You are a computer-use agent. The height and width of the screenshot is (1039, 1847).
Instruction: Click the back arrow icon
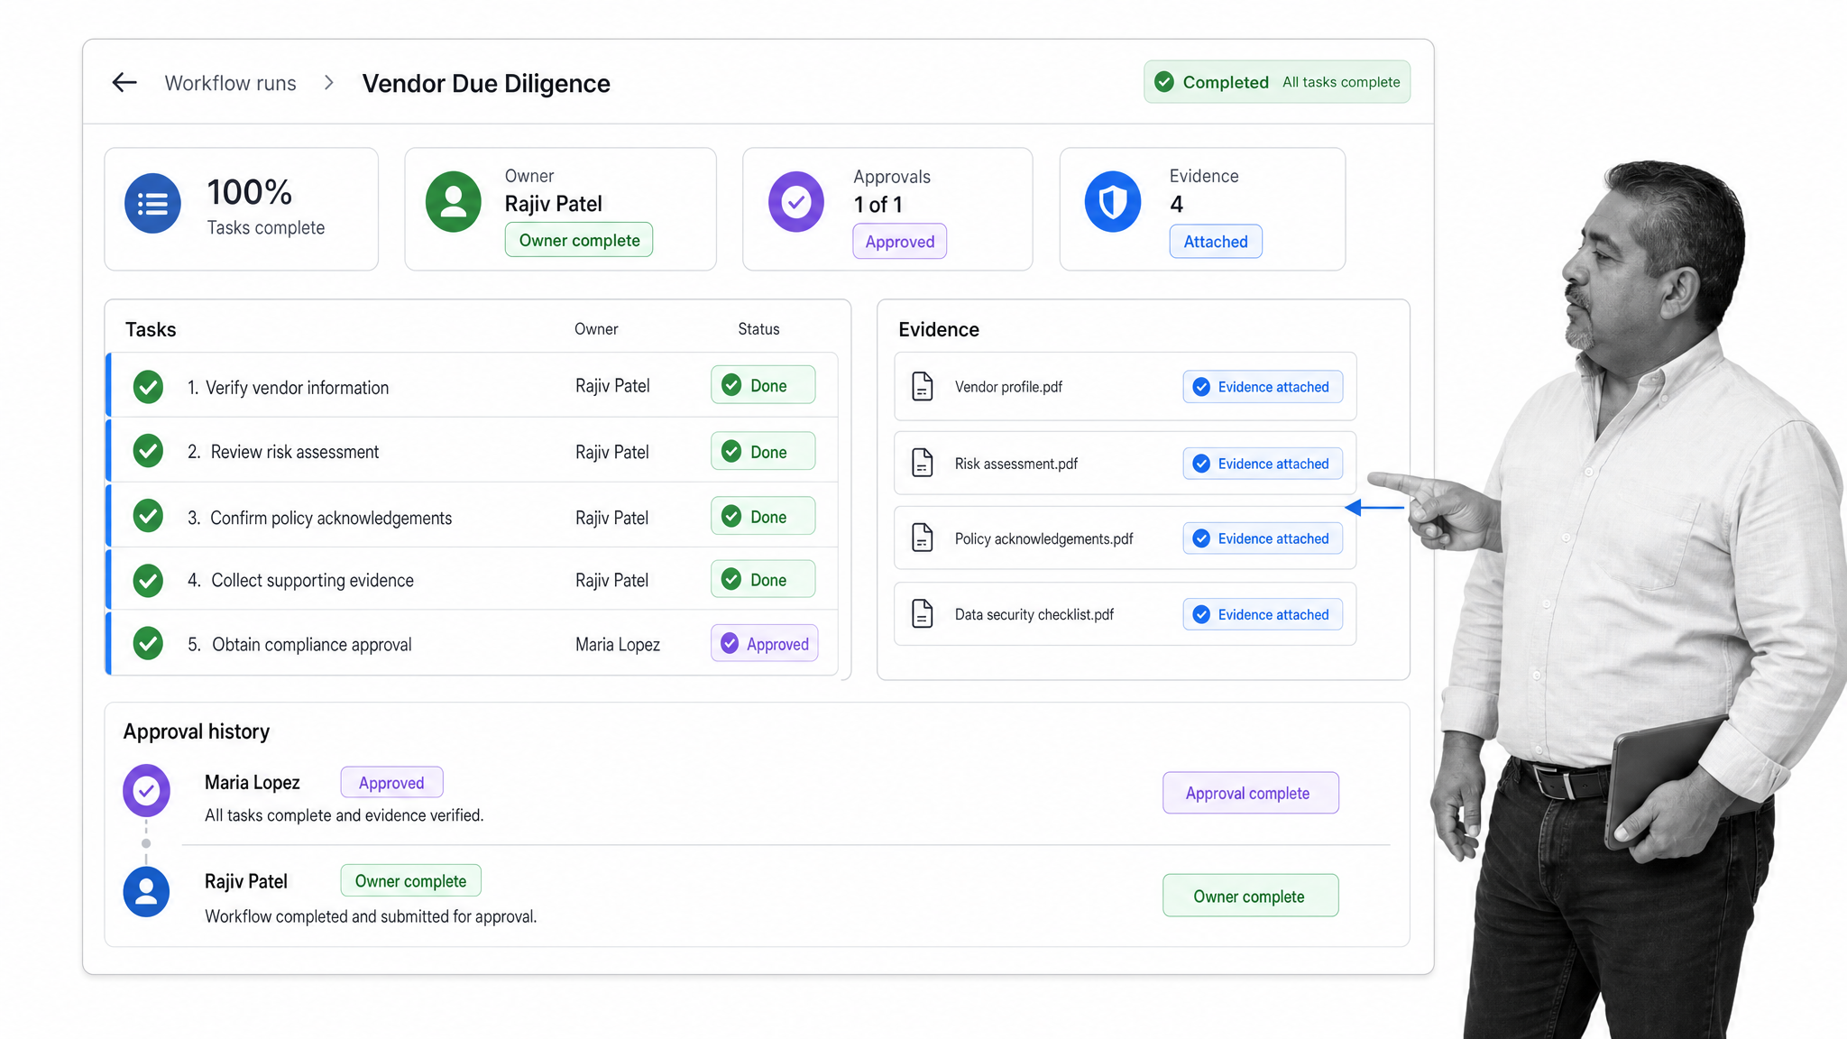(124, 83)
